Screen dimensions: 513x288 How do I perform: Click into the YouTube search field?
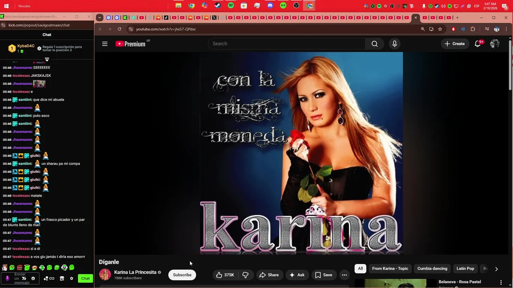286,44
